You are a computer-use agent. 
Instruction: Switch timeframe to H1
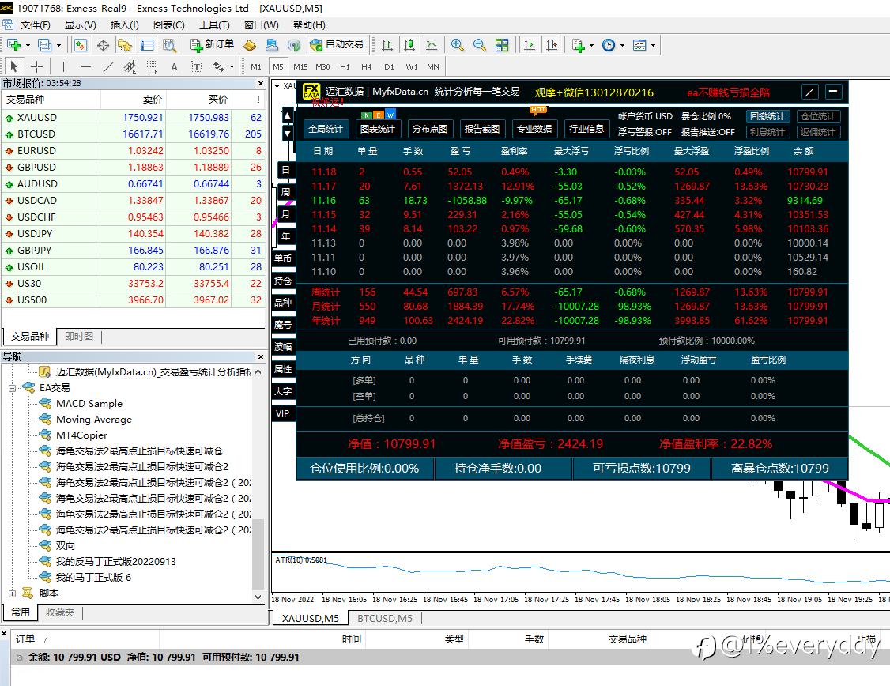(345, 66)
